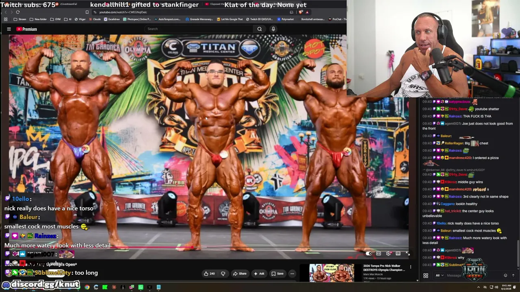Open the notifications bell in the taskbar

point(515,287)
